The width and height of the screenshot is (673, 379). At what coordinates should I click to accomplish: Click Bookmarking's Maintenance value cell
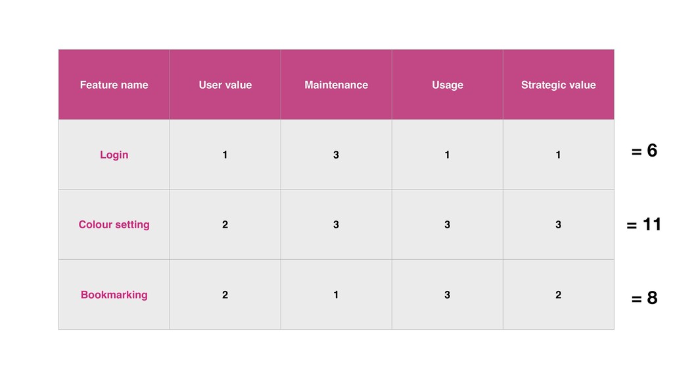point(336,295)
